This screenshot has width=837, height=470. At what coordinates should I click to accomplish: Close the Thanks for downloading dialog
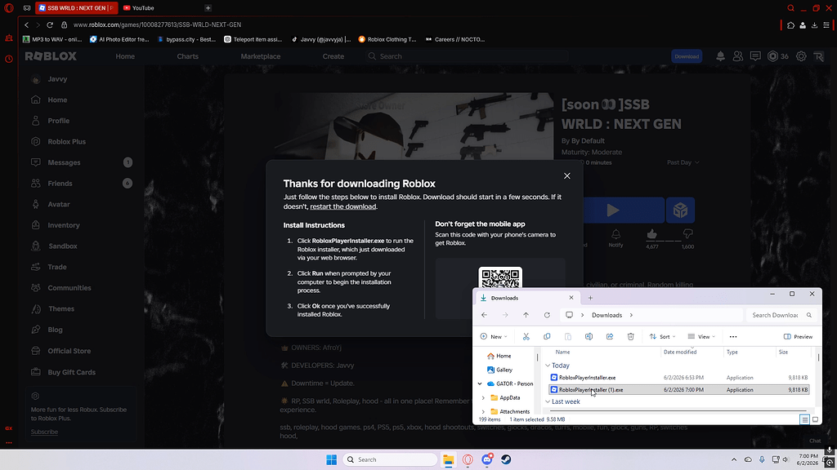click(x=567, y=176)
